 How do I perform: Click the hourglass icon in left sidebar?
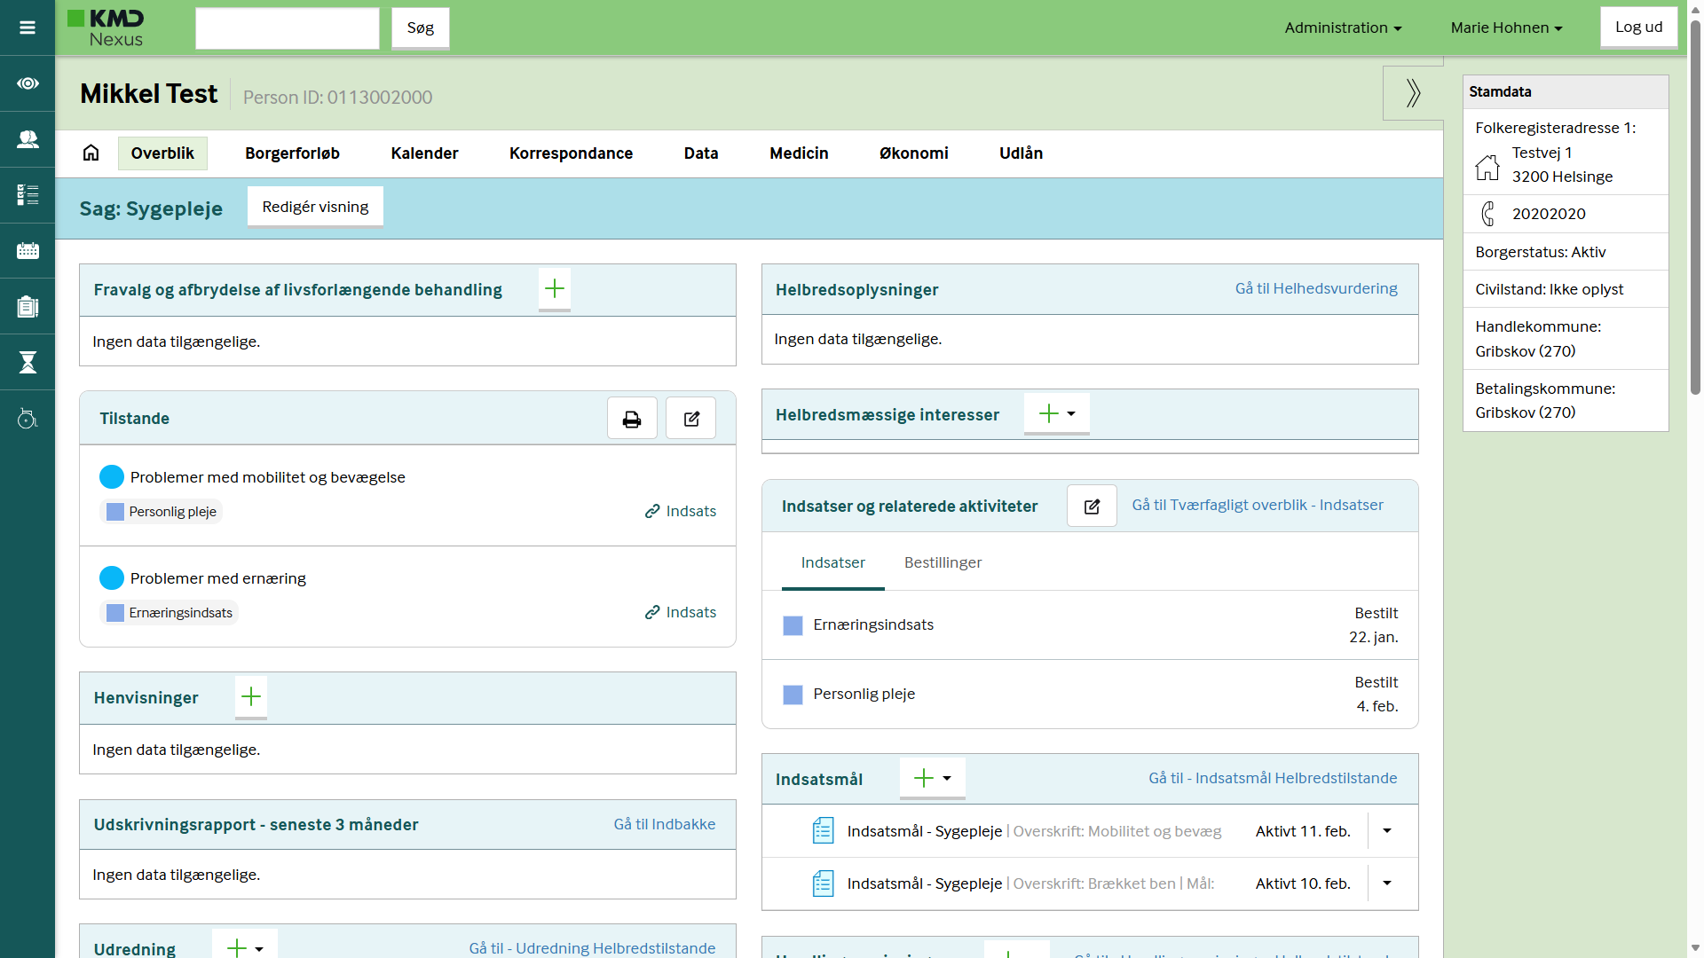(28, 362)
